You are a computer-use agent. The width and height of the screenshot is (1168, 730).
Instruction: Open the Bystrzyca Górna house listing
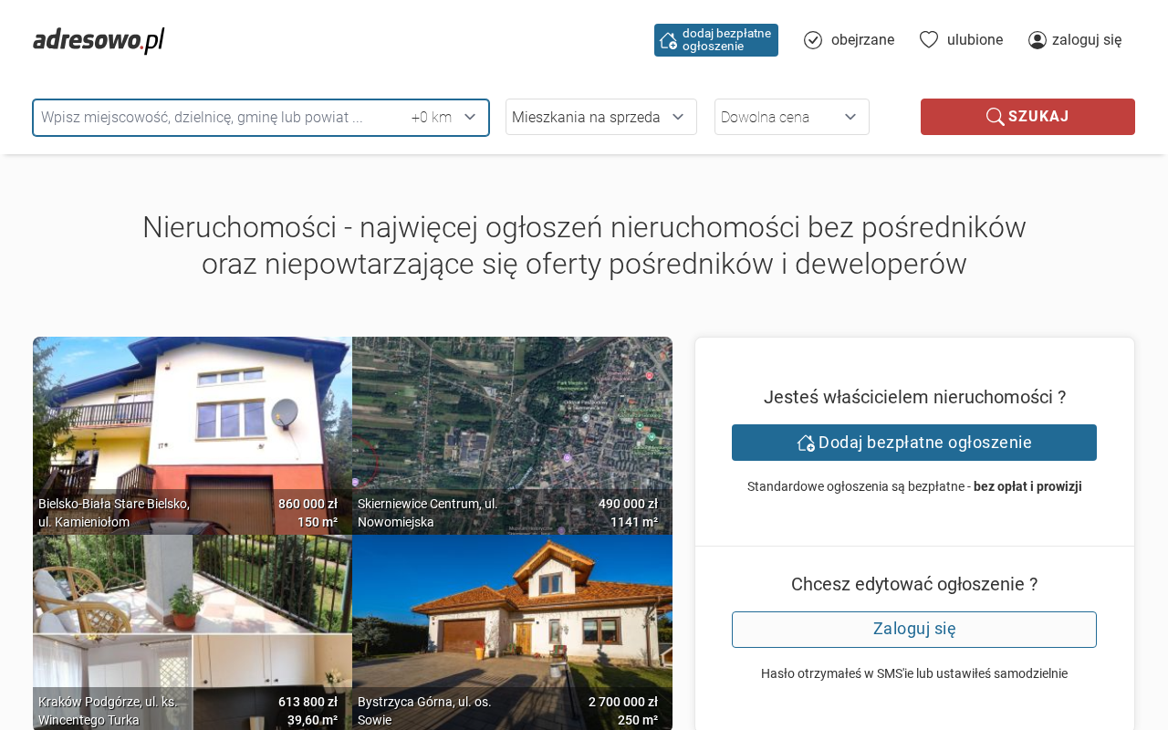click(x=512, y=620)
